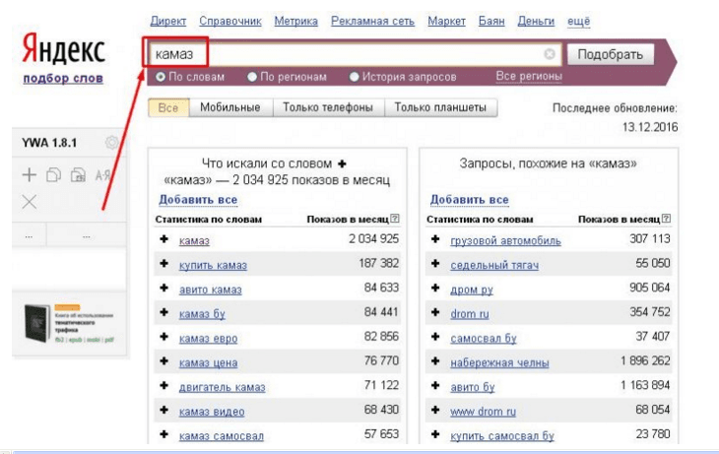
Task: Open «Директ» in the top menu
Action: pos(168,21)
